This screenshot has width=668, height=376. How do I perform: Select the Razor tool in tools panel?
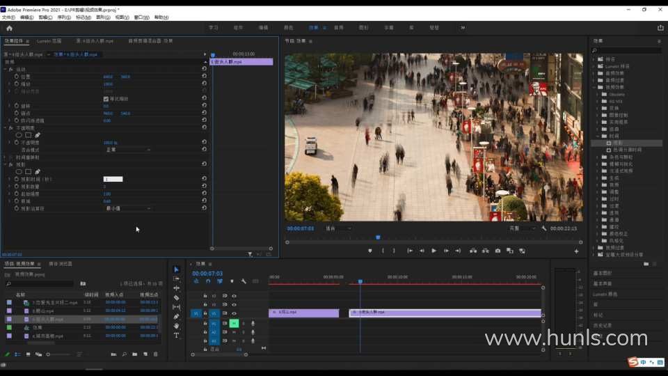pyautogui.click(x=177, y=297)
